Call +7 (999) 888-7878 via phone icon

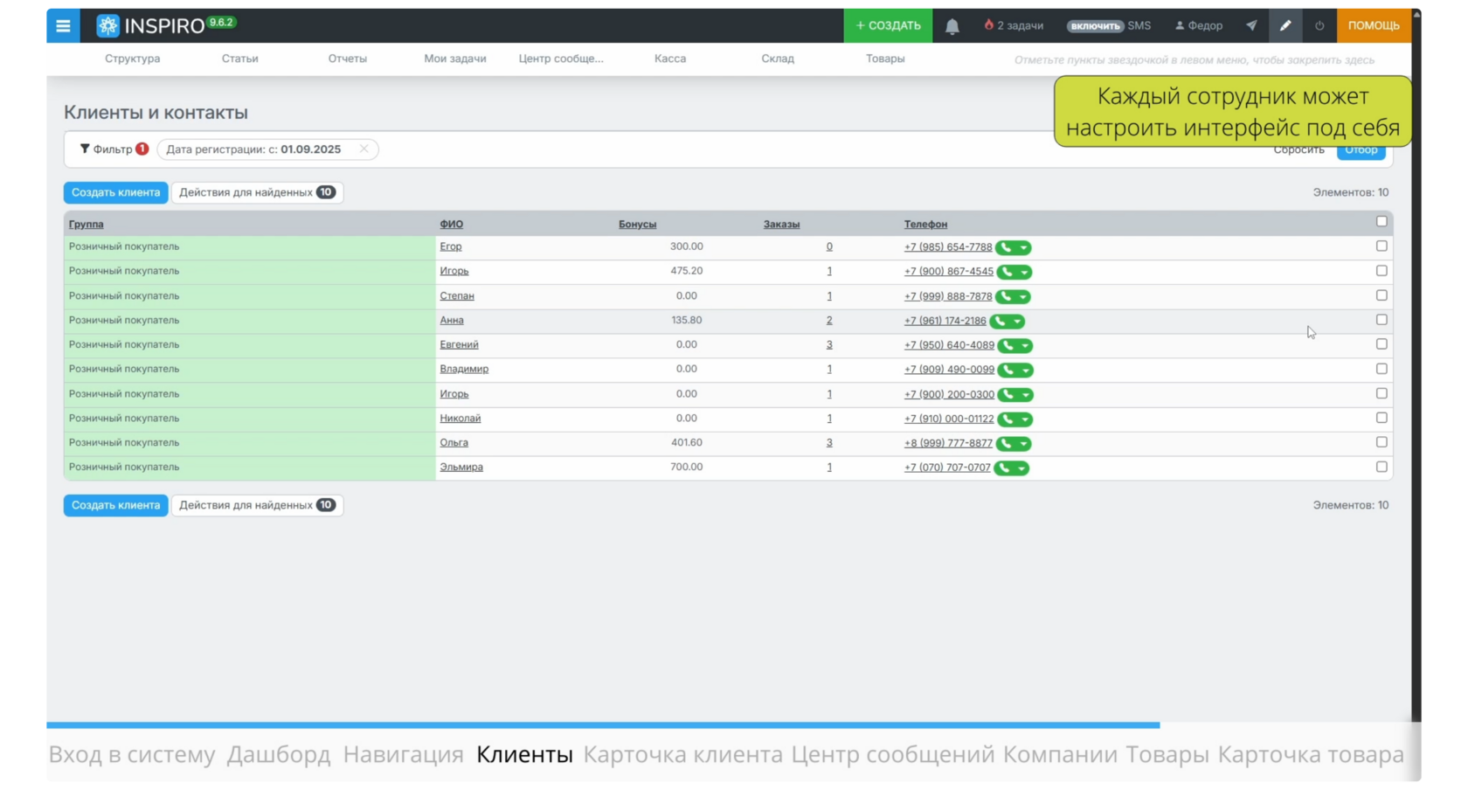(1006, 297)
